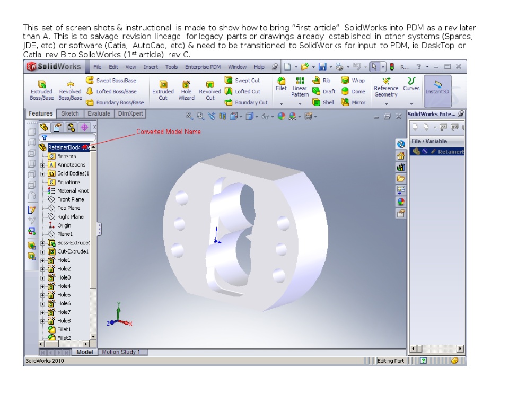Pick the Lofted Boss/Base tool
Screen dimensions: 509x393
coord(111,91)
